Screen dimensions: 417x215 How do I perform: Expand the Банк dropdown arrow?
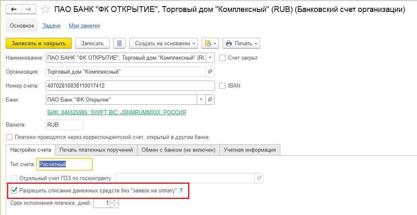pos(201,99)
